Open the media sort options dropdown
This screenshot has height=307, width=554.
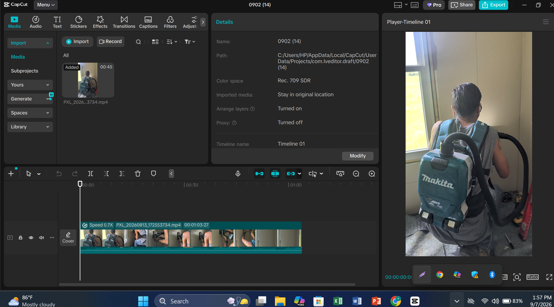(x=172, y=42)
